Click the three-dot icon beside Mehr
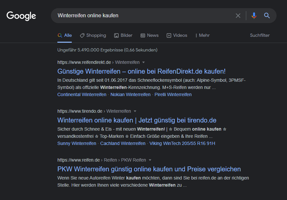287x200 pixels. pos(196,36)
